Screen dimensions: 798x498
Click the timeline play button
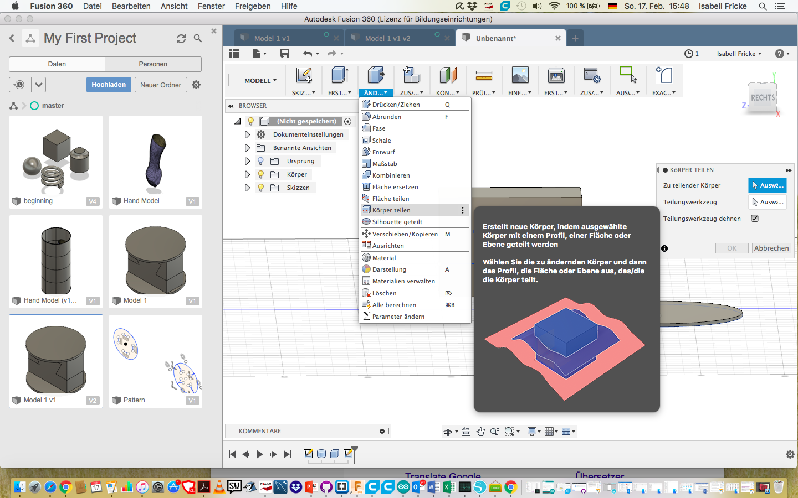tap(259, 454)
